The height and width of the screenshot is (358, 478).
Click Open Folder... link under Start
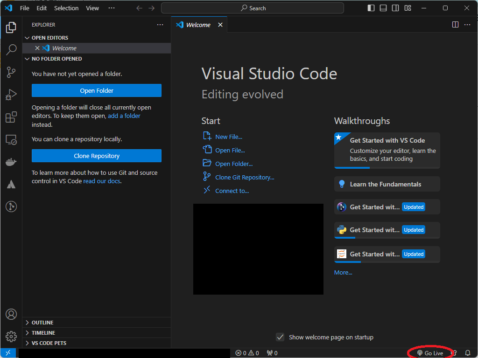click(x=234, y=164)
